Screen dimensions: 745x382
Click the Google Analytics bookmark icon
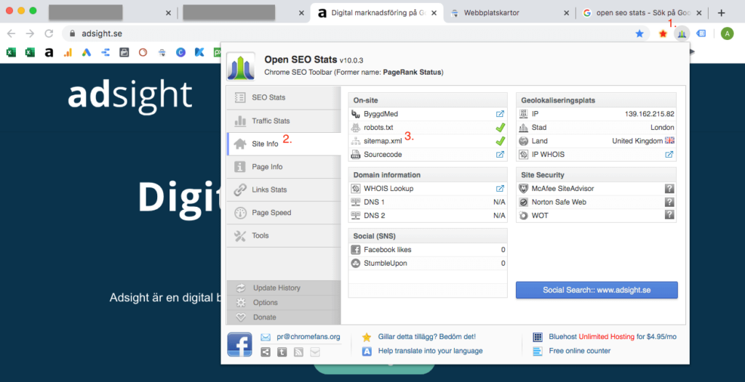(x=68, y=53)
